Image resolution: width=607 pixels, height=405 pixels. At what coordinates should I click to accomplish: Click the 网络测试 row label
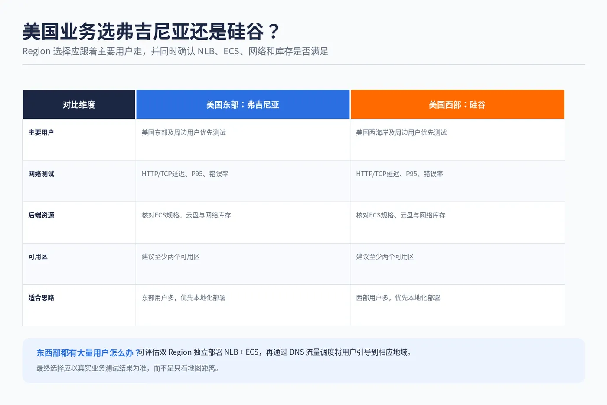click(41, 174)
